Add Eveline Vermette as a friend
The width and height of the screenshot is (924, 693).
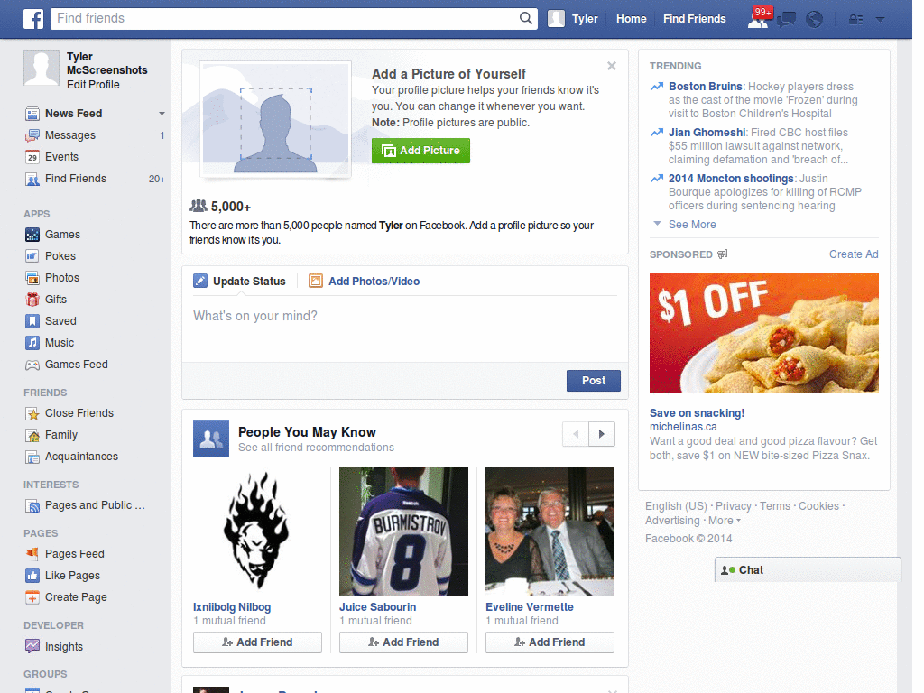tap(550, 642)
